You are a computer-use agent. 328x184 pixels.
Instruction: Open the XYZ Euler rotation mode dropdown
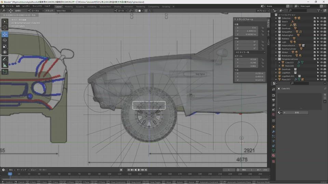pos(250,52)
